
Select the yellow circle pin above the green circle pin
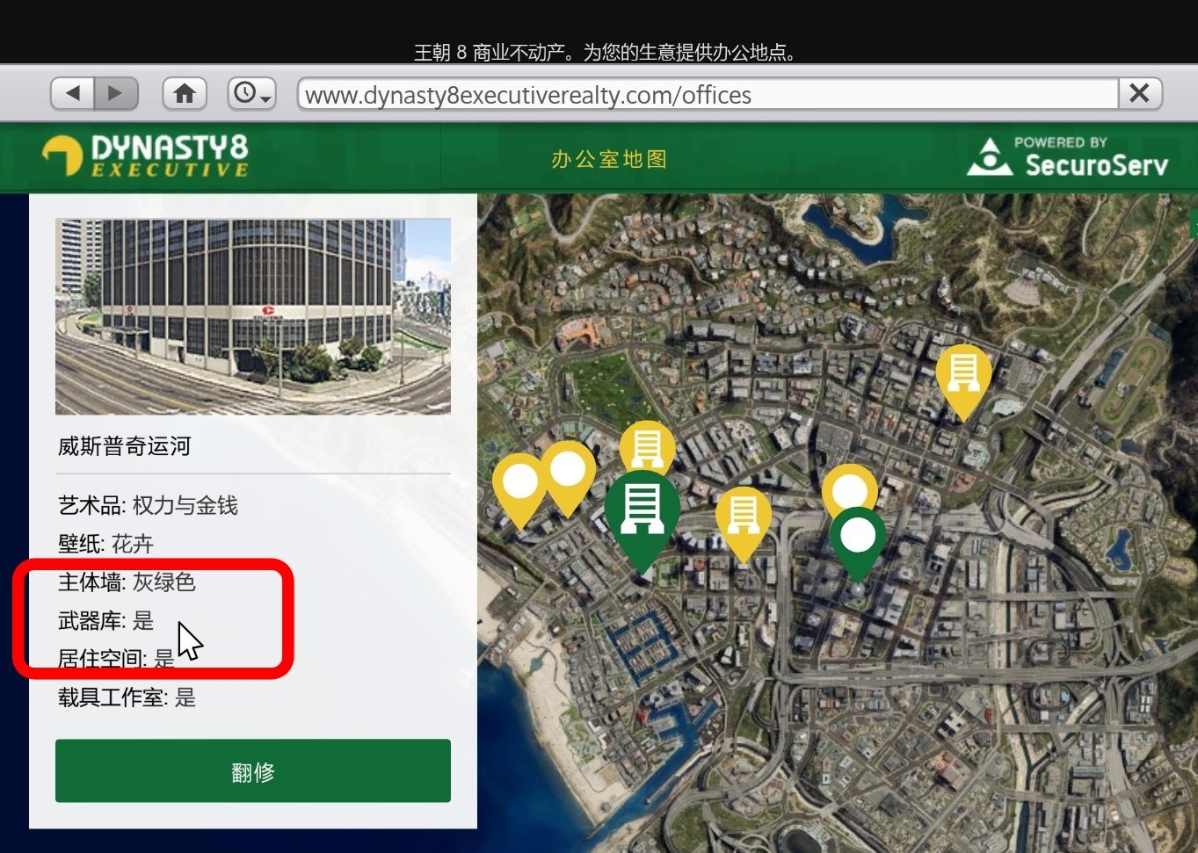pos(849,488)
